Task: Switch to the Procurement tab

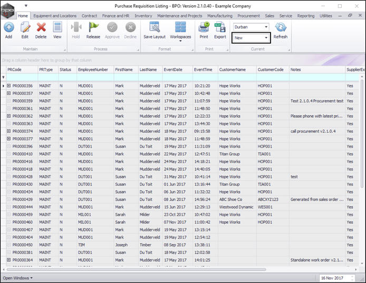Action: tap(248, 16)
